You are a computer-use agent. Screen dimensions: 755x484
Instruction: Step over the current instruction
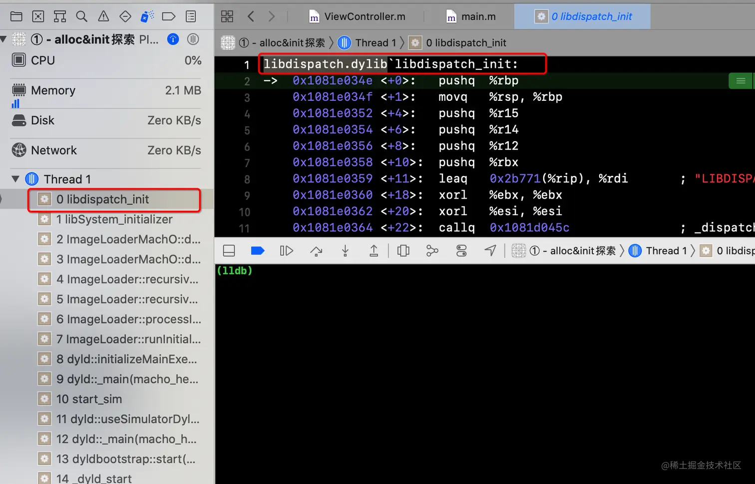[x=316, y=250]
